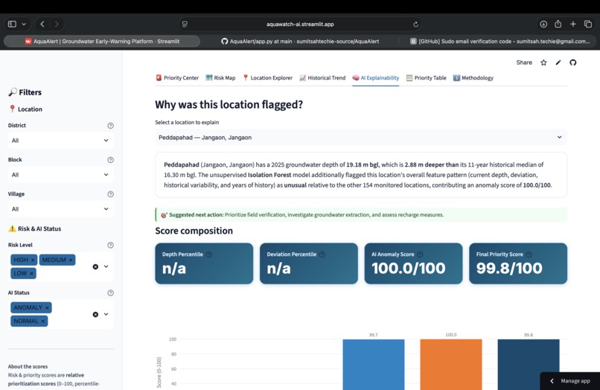Click the pencil edit icon in the header

click(558, 63)
